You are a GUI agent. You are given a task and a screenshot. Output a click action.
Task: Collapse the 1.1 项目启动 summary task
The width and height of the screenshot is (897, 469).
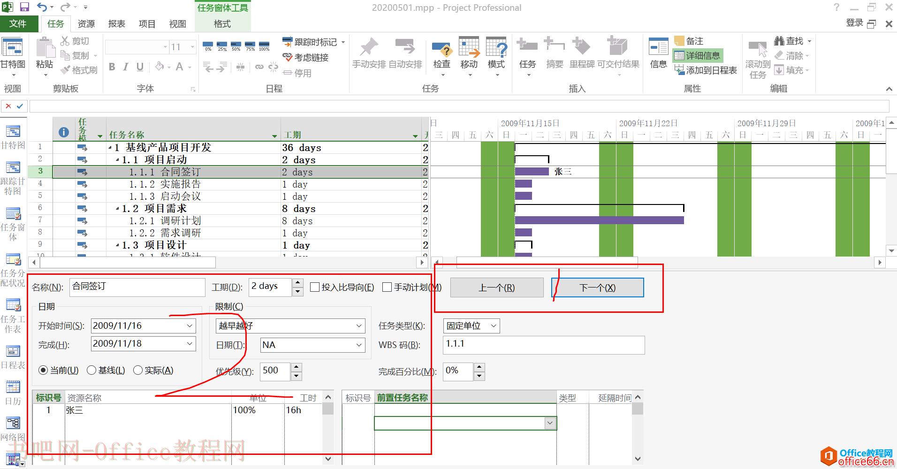(117, 160)
